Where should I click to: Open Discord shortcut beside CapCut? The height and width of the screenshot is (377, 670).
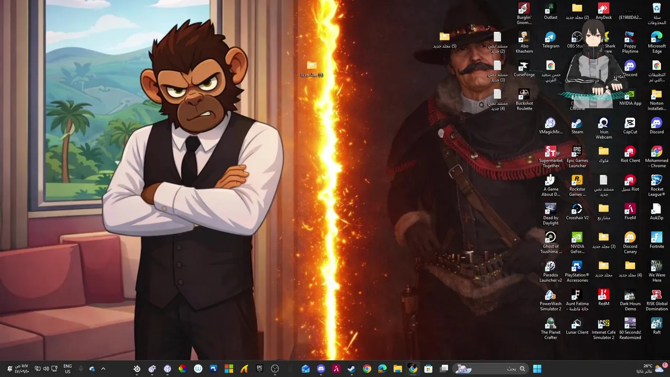tap(656, 126)
